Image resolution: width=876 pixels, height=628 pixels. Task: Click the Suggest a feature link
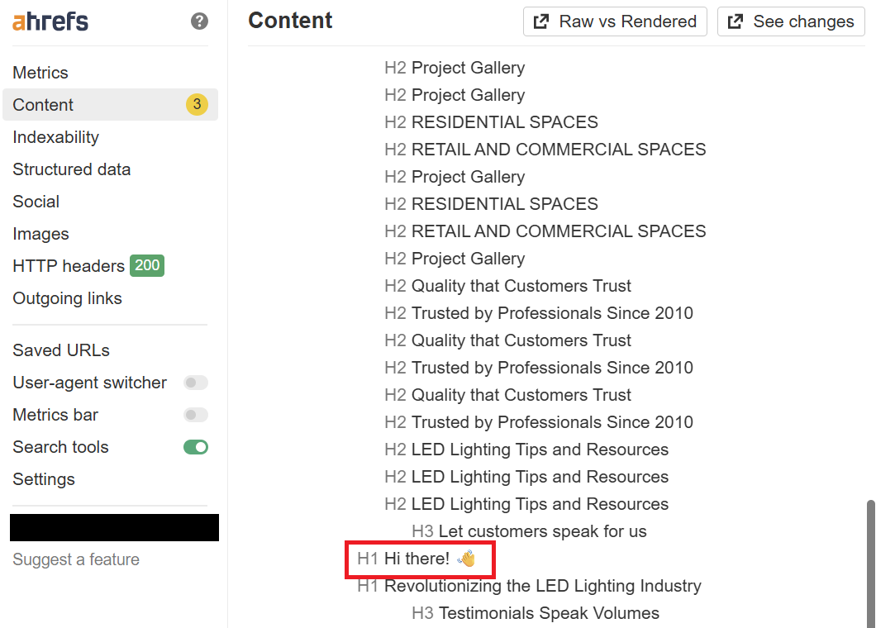click(x=76, y=559)
